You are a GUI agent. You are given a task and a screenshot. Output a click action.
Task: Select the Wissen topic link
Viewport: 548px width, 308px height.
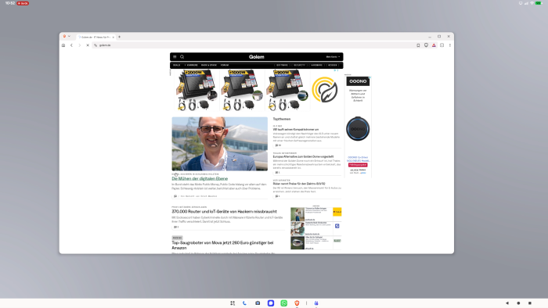click(333, 65)
